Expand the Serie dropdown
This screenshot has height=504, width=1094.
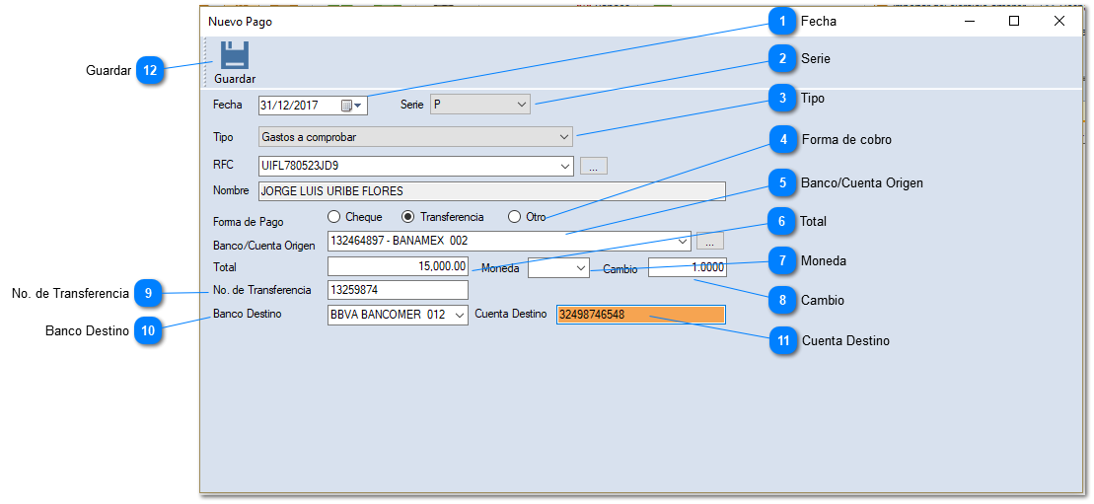(522, 105)
